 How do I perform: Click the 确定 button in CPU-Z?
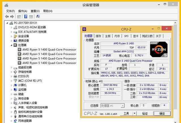pos(162,113)
